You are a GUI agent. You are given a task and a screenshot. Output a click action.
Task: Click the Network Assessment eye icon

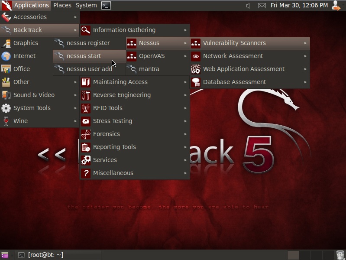[x=196, y=56]
